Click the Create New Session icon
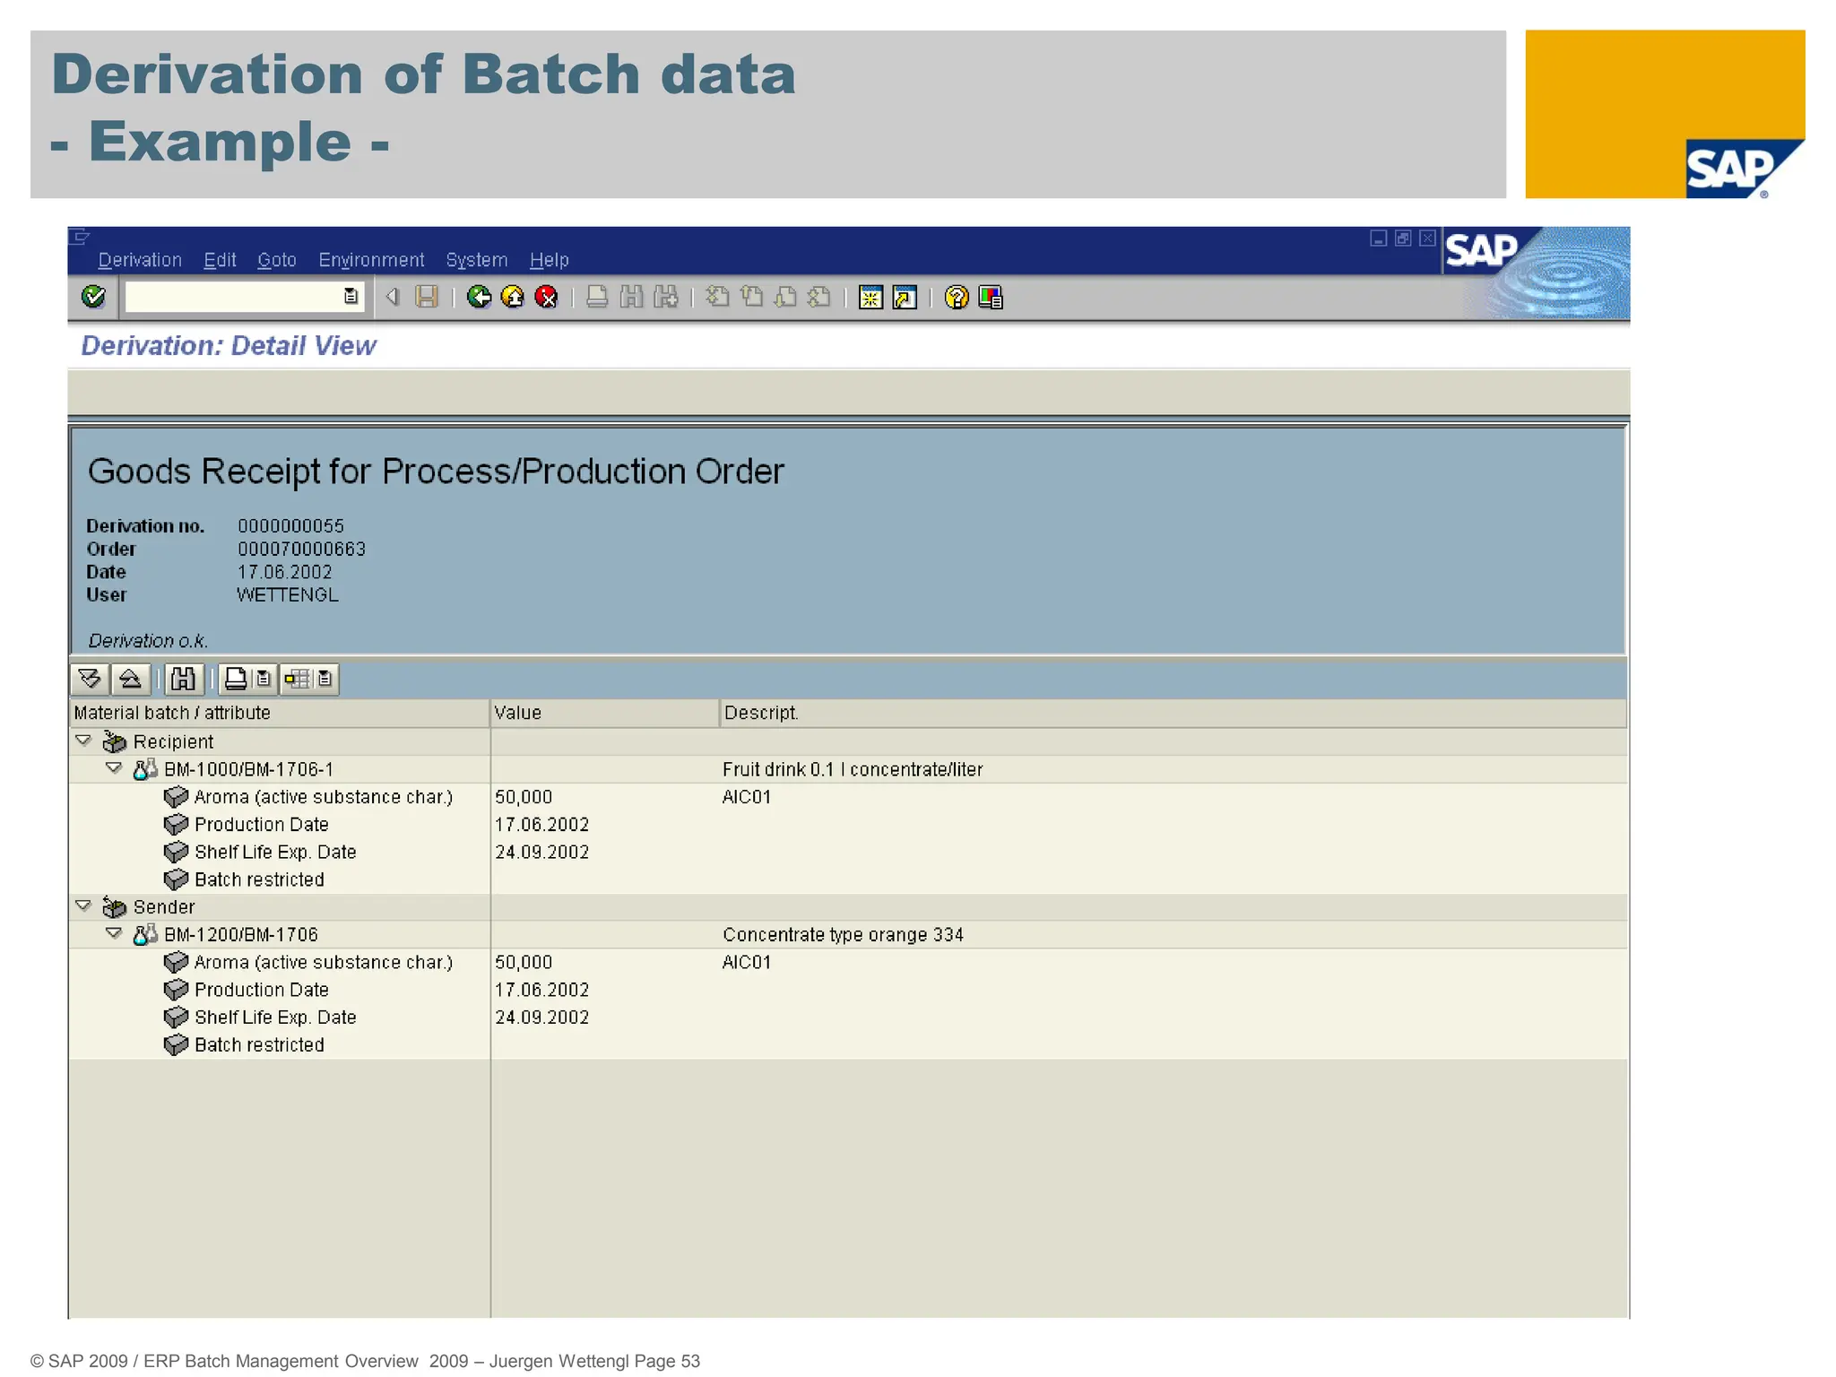1836x1377 pixels. (870, 297)
